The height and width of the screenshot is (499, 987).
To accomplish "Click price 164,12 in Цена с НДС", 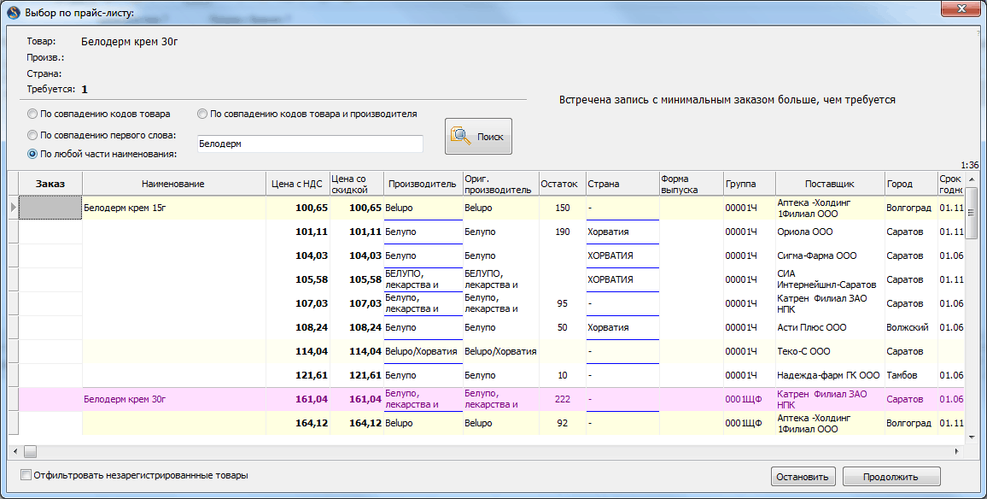I will [x=312, y=424].
